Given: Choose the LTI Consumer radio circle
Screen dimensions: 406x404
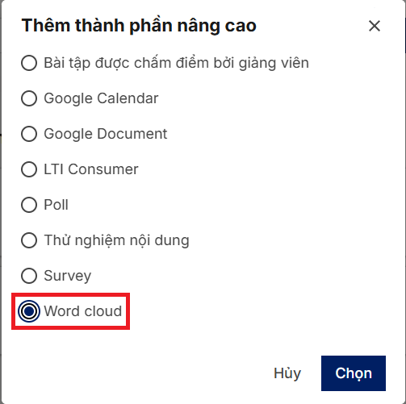Looking at the screenshot, I should click(29, 169).
